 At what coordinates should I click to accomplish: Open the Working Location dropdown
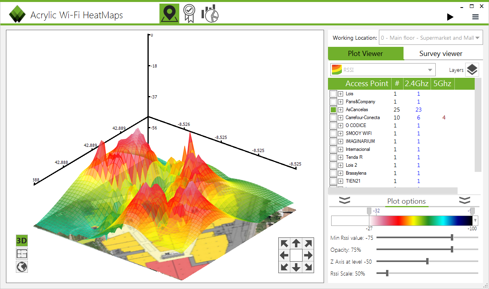coord(431,38)
